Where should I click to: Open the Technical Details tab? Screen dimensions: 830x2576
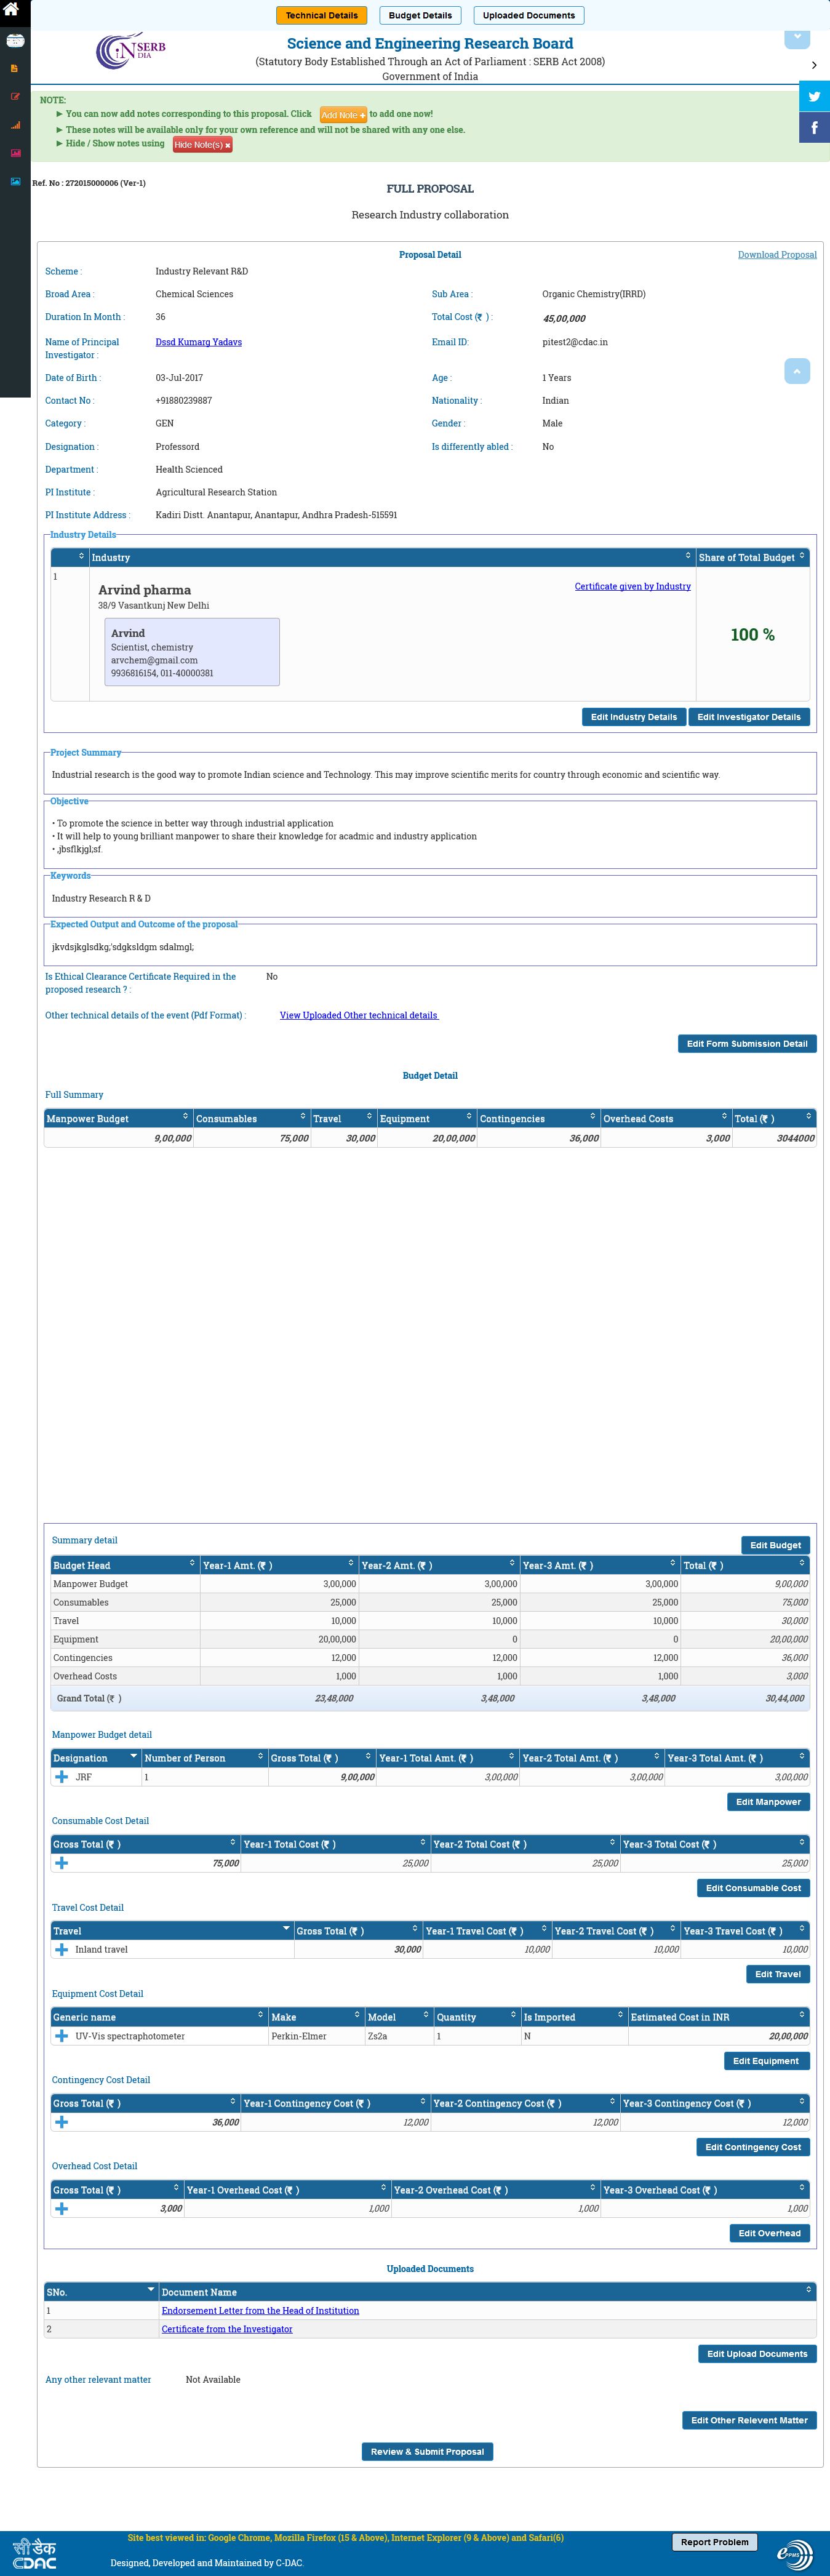322,15
